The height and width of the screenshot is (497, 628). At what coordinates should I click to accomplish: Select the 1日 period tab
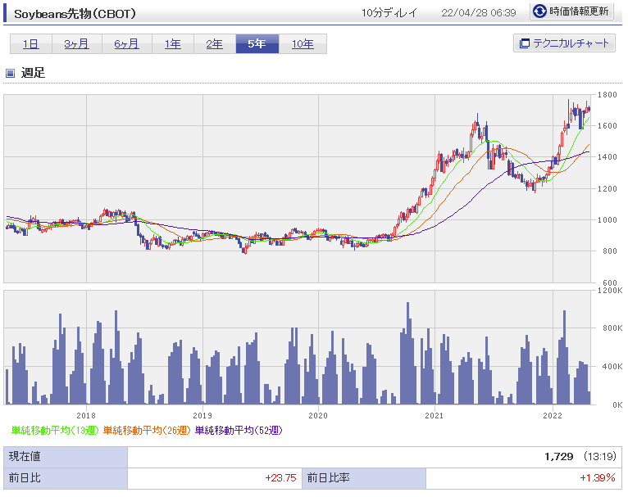pos(31,43)
